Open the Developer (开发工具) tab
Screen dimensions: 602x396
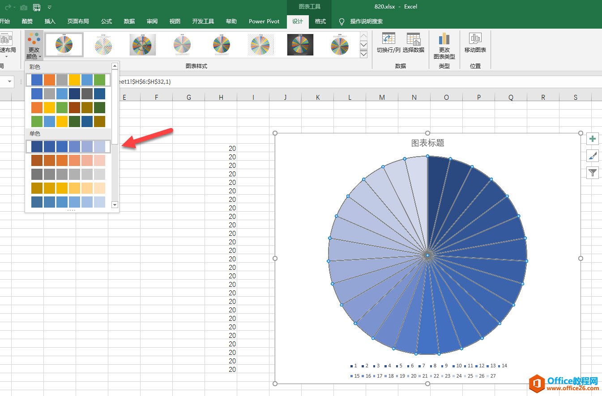tap(203, 21)
